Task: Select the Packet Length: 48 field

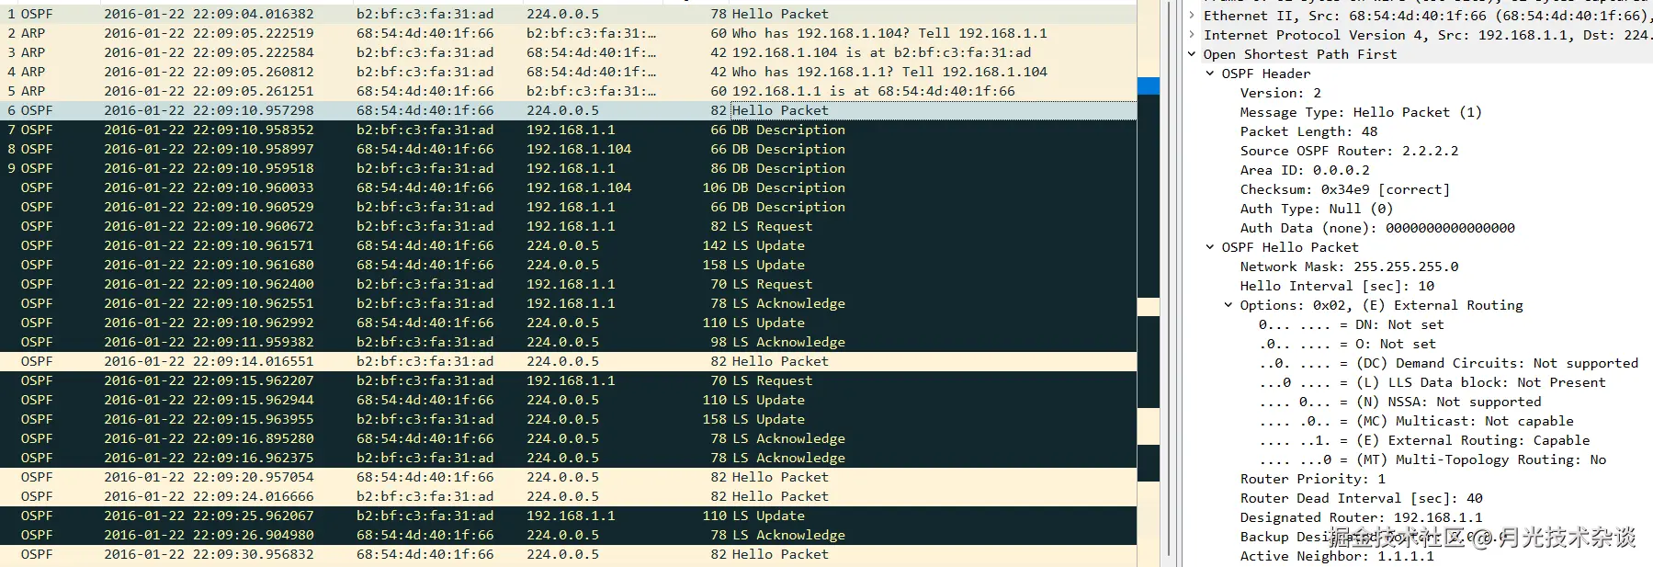Action: click(1308, 131)
